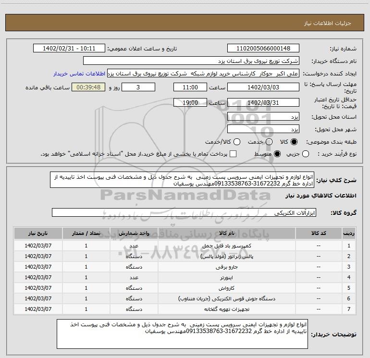Click the date cell of row 6

pos(38,299)
